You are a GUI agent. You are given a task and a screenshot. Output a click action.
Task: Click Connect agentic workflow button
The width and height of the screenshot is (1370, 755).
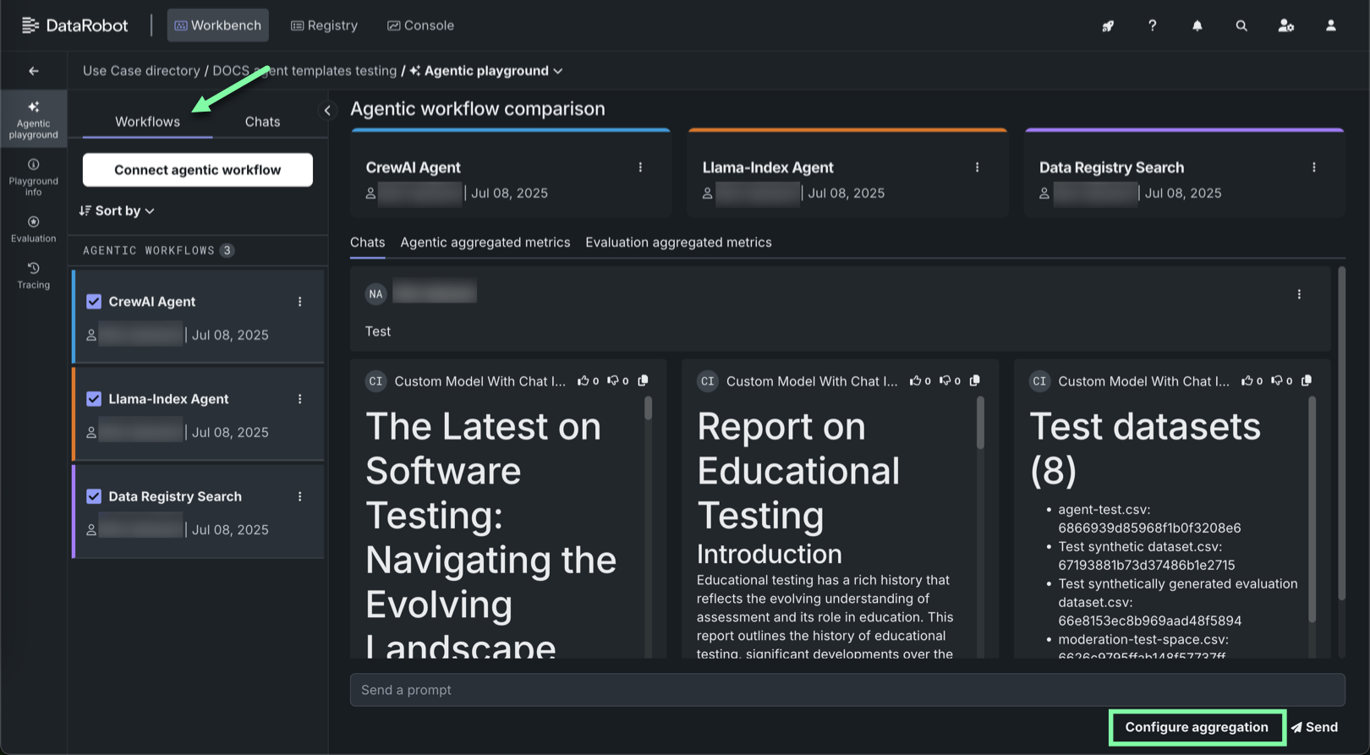tap(197, 170)
